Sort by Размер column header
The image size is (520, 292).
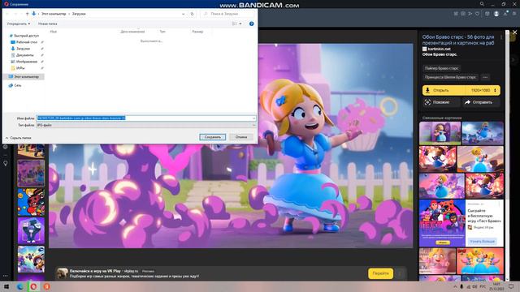197,32
